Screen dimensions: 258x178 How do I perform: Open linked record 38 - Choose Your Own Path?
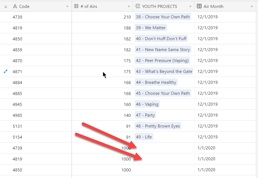pos(163,17)
